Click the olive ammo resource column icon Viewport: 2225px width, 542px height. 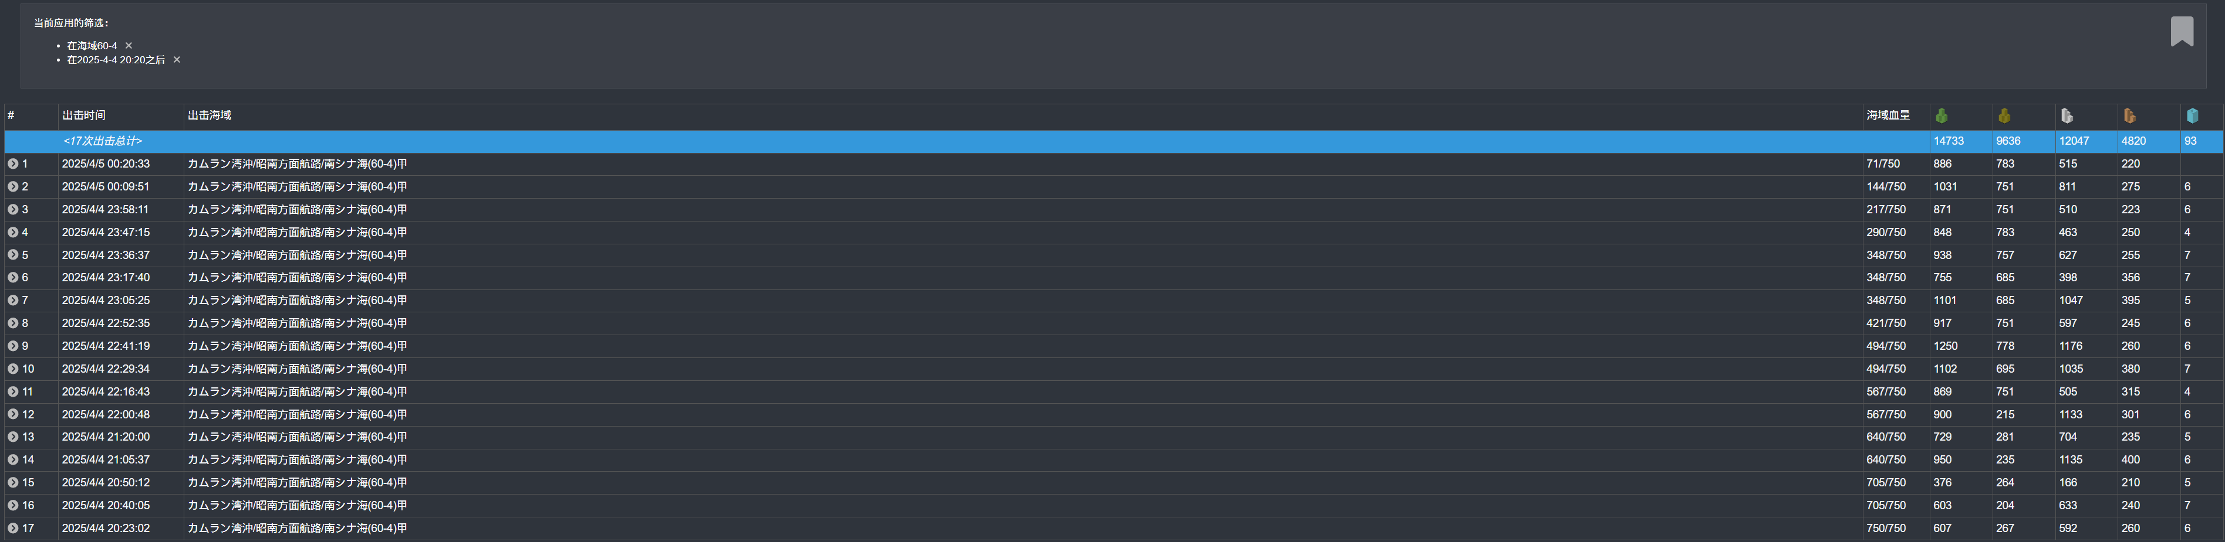coord(2004,115)
